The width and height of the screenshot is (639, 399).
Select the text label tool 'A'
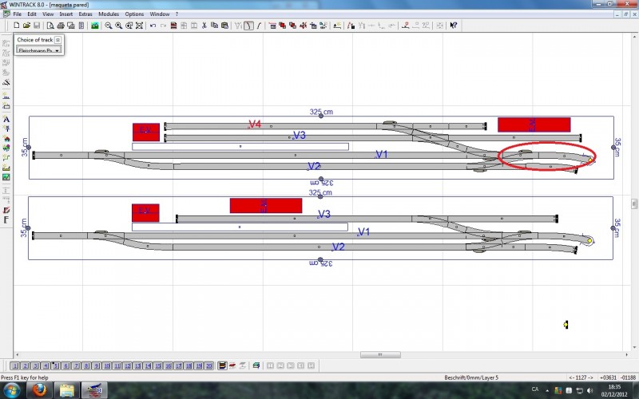6,119
